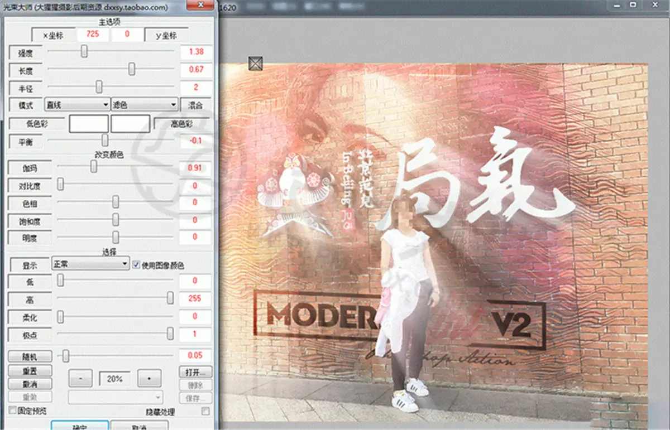The width and height of the screenshot is (670, 430).
Task: Toggle the 使用图像颜色 checkbox
Action: [x=136, y=265]
